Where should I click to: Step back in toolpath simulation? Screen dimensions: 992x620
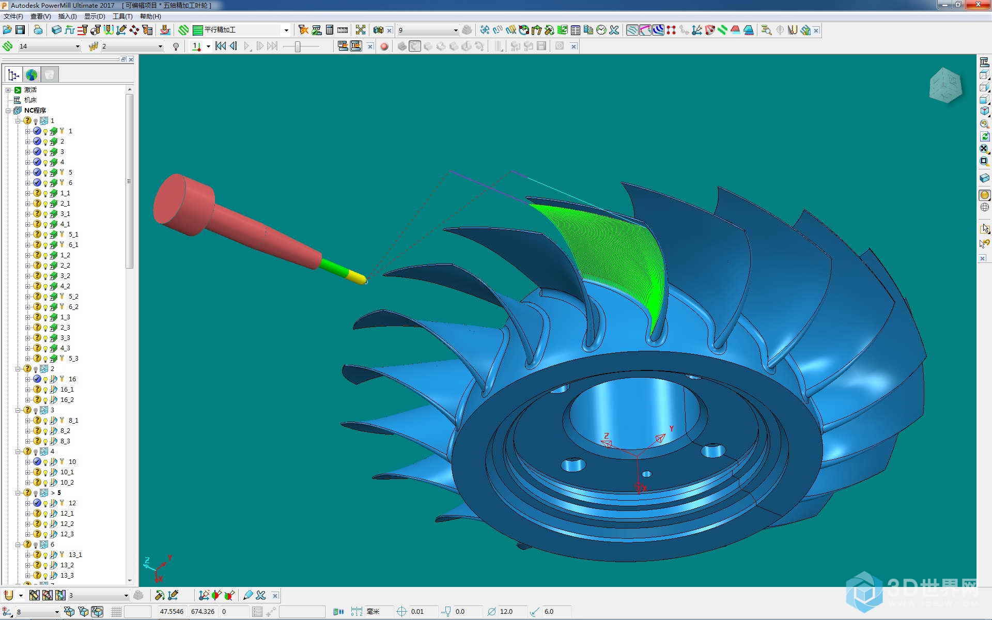click(x=234, y=47)
